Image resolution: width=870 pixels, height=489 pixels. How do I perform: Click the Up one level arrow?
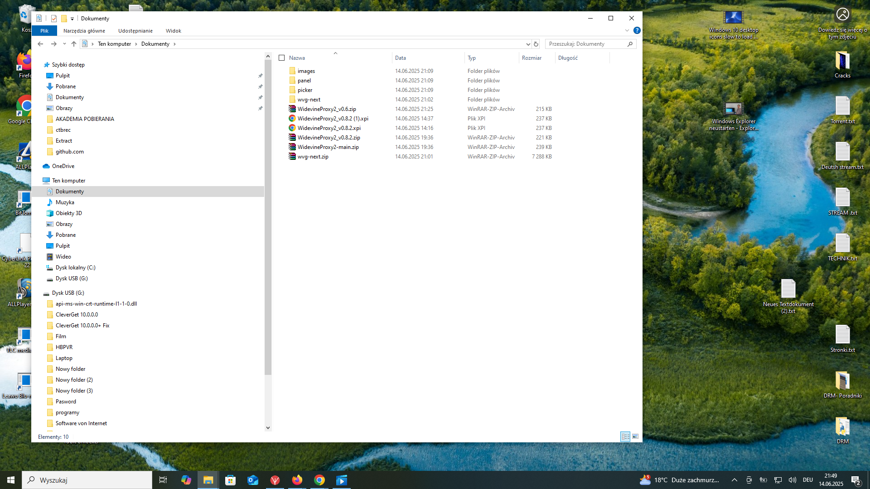pyautogui.click(x=74, y=44)
